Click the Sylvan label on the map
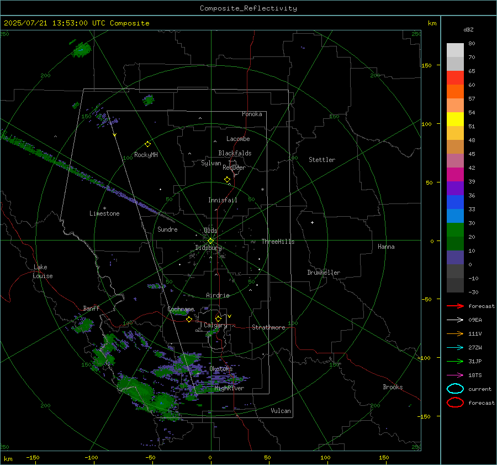 tap(211, 163)
